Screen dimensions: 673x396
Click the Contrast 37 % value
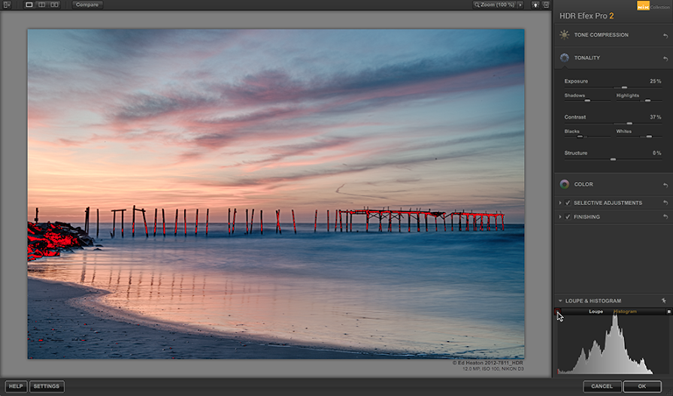656,117
